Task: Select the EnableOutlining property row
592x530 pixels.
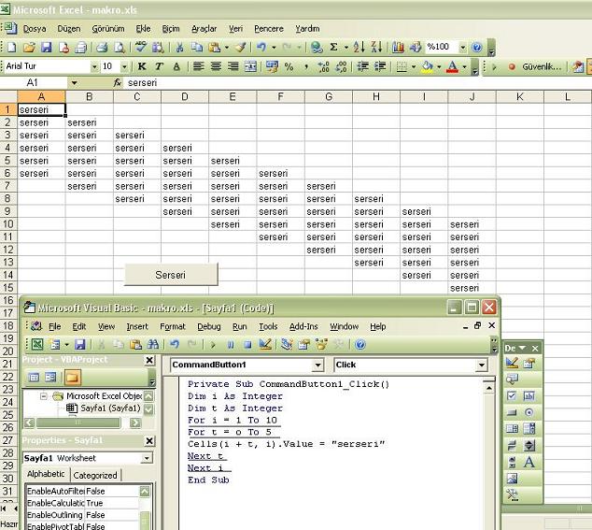Action: 82,515
